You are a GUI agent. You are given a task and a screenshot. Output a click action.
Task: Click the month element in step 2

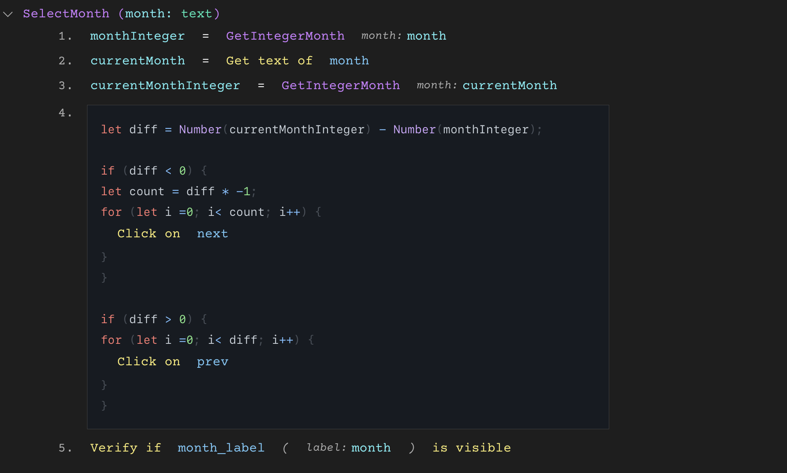coord(349,61)
